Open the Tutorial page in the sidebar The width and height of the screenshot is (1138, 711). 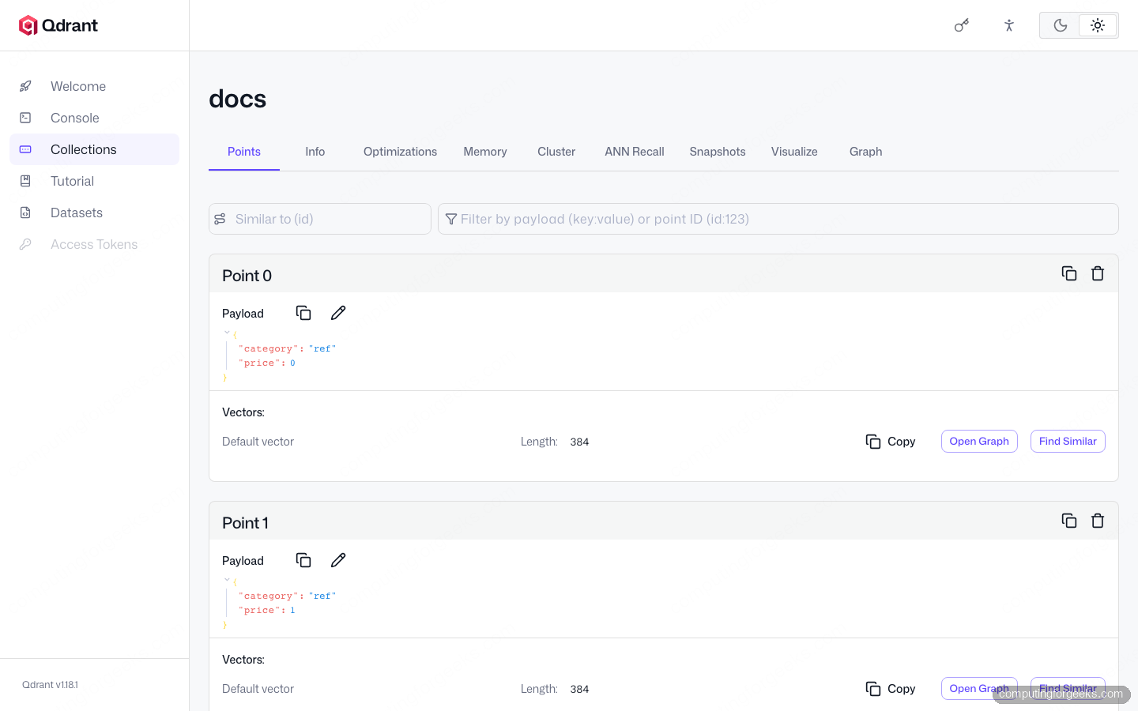click(95, 181)
